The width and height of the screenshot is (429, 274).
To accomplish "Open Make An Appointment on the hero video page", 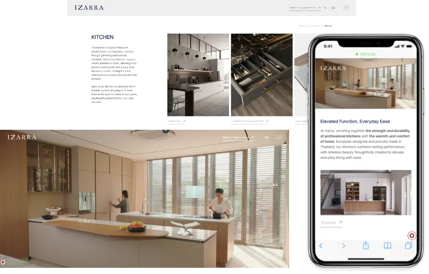I will (x=238, y=138).
